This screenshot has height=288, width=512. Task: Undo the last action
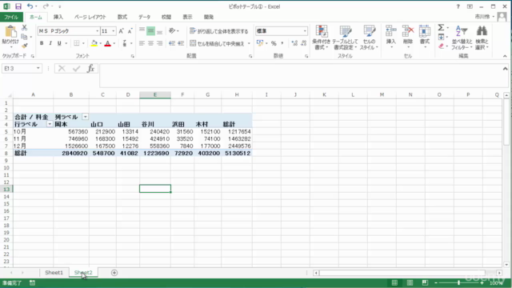pyautogui.click(x=30, y=6)
